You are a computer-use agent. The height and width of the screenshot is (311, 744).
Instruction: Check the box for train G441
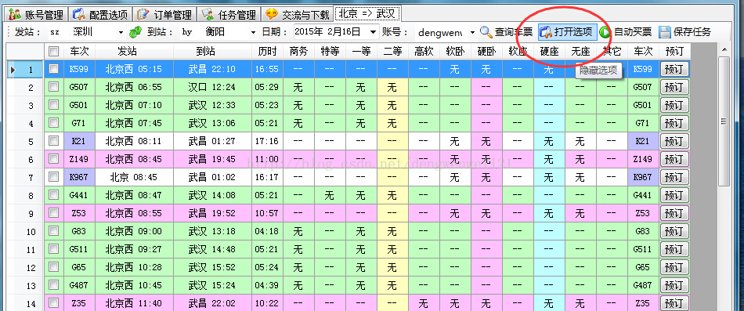(54, 195)
